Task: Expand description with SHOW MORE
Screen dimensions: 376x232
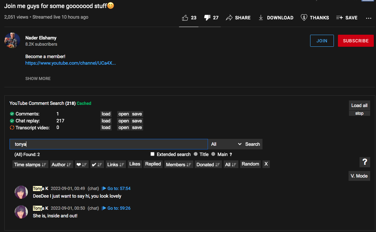Action: (x=38, y=79)
